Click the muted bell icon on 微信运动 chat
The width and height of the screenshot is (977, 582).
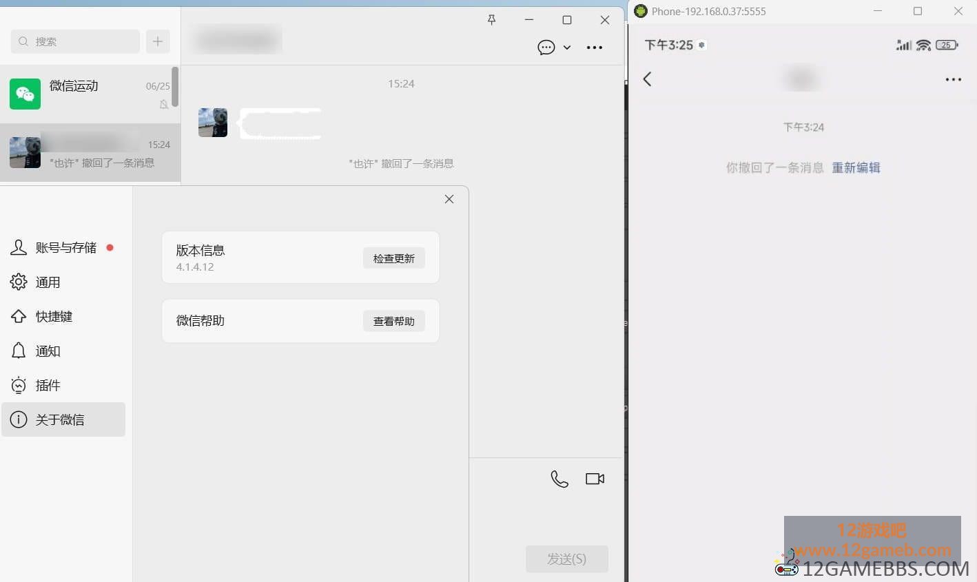[x=164, y=104]
